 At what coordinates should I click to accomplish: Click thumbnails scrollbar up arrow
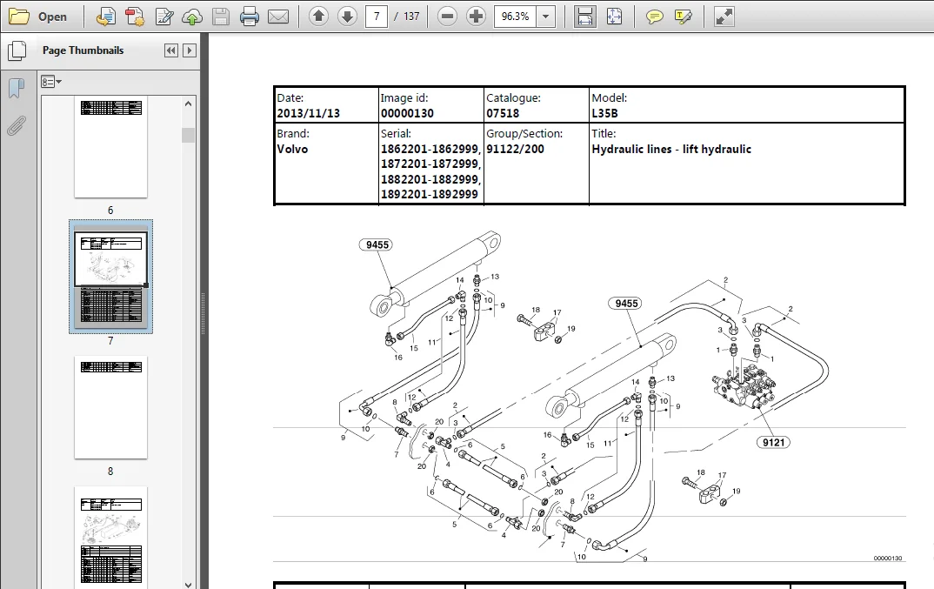pos(188,104)
